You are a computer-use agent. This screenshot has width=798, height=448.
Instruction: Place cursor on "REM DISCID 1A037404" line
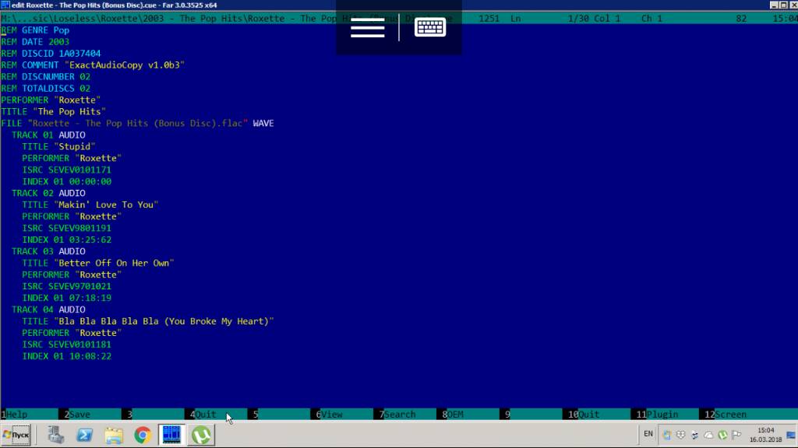click(x=51, y=54)
